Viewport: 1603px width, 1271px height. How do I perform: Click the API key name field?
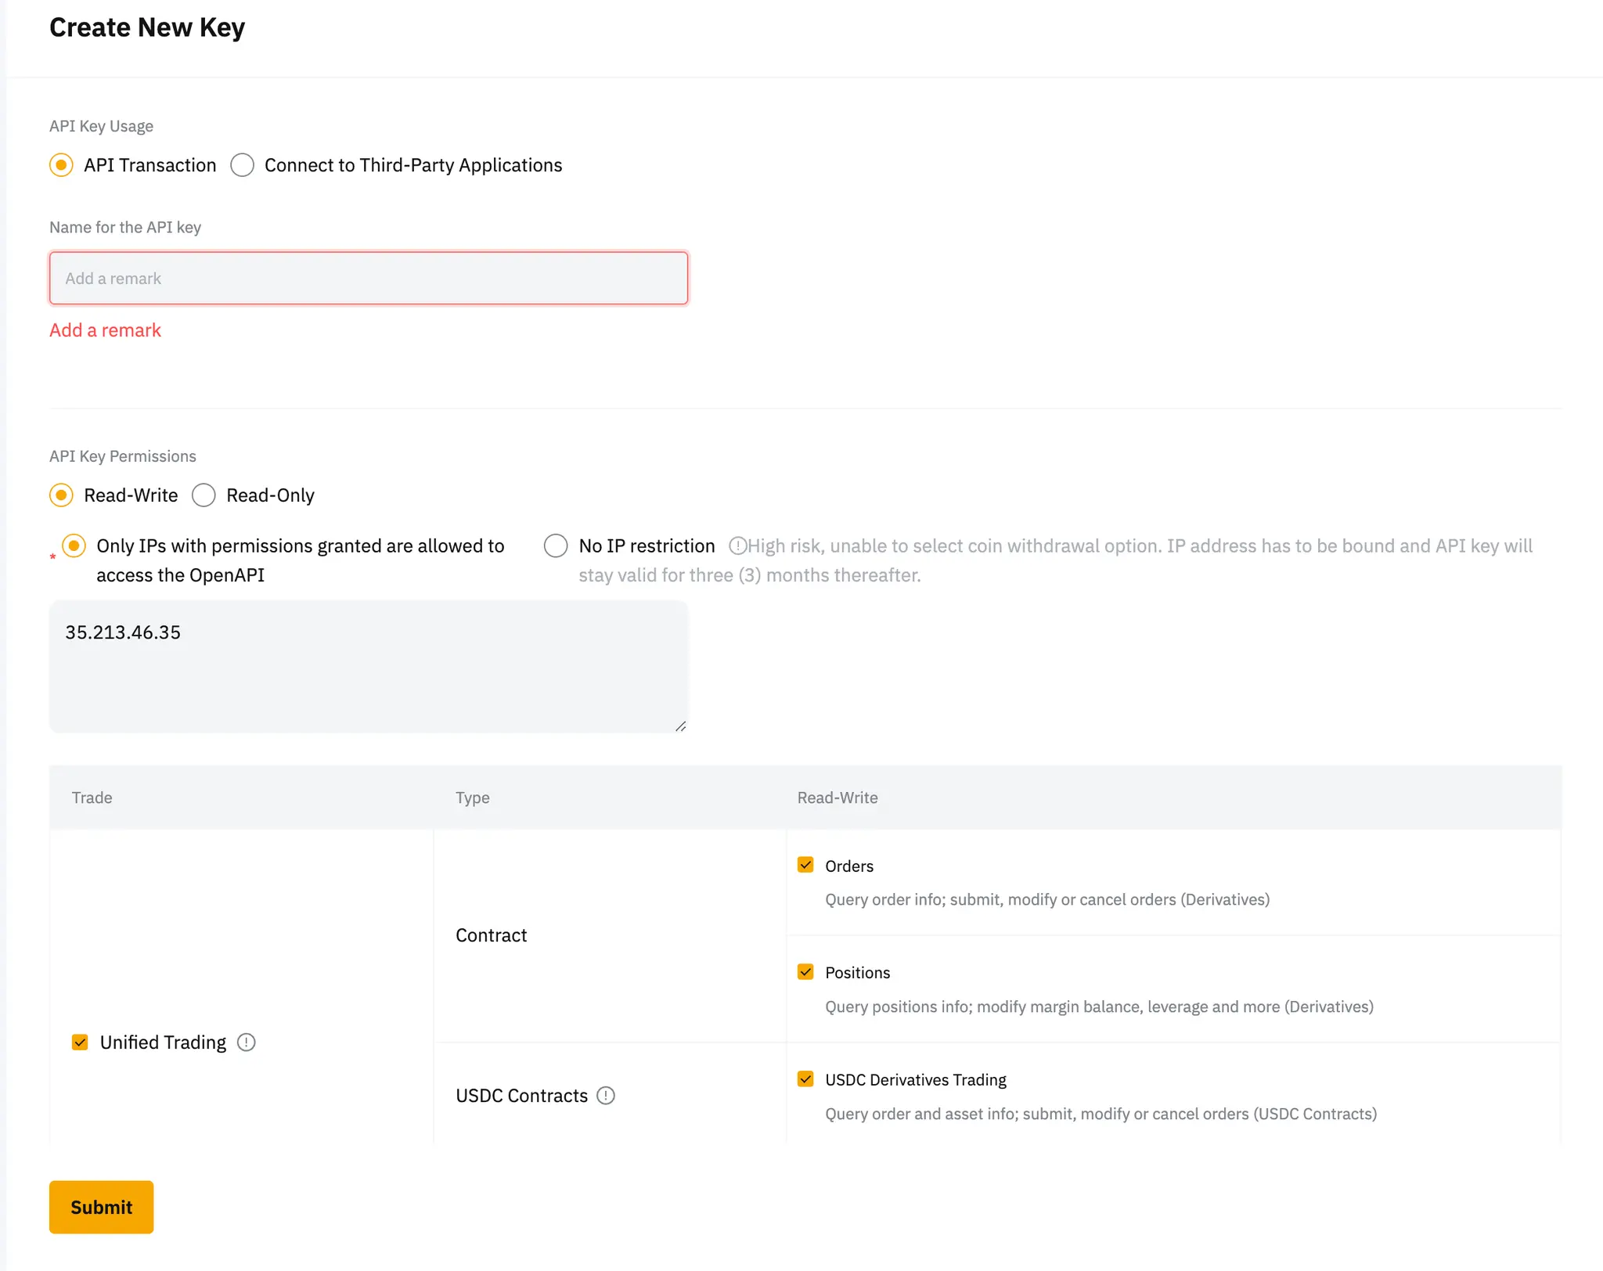coord(368,279)
